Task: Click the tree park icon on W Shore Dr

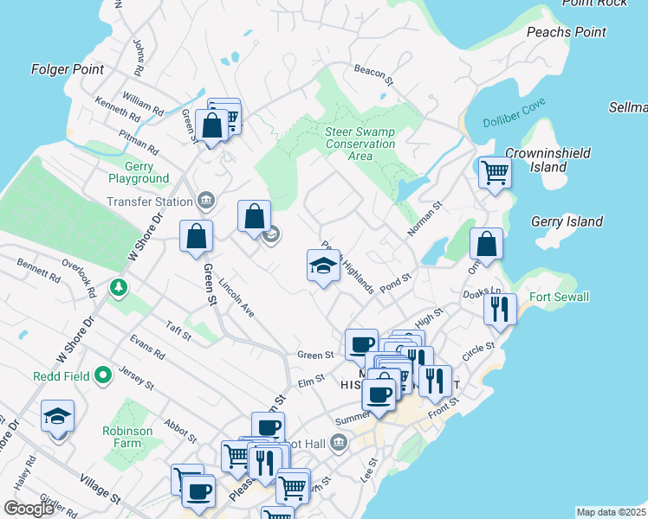Action: click(119, 287)
